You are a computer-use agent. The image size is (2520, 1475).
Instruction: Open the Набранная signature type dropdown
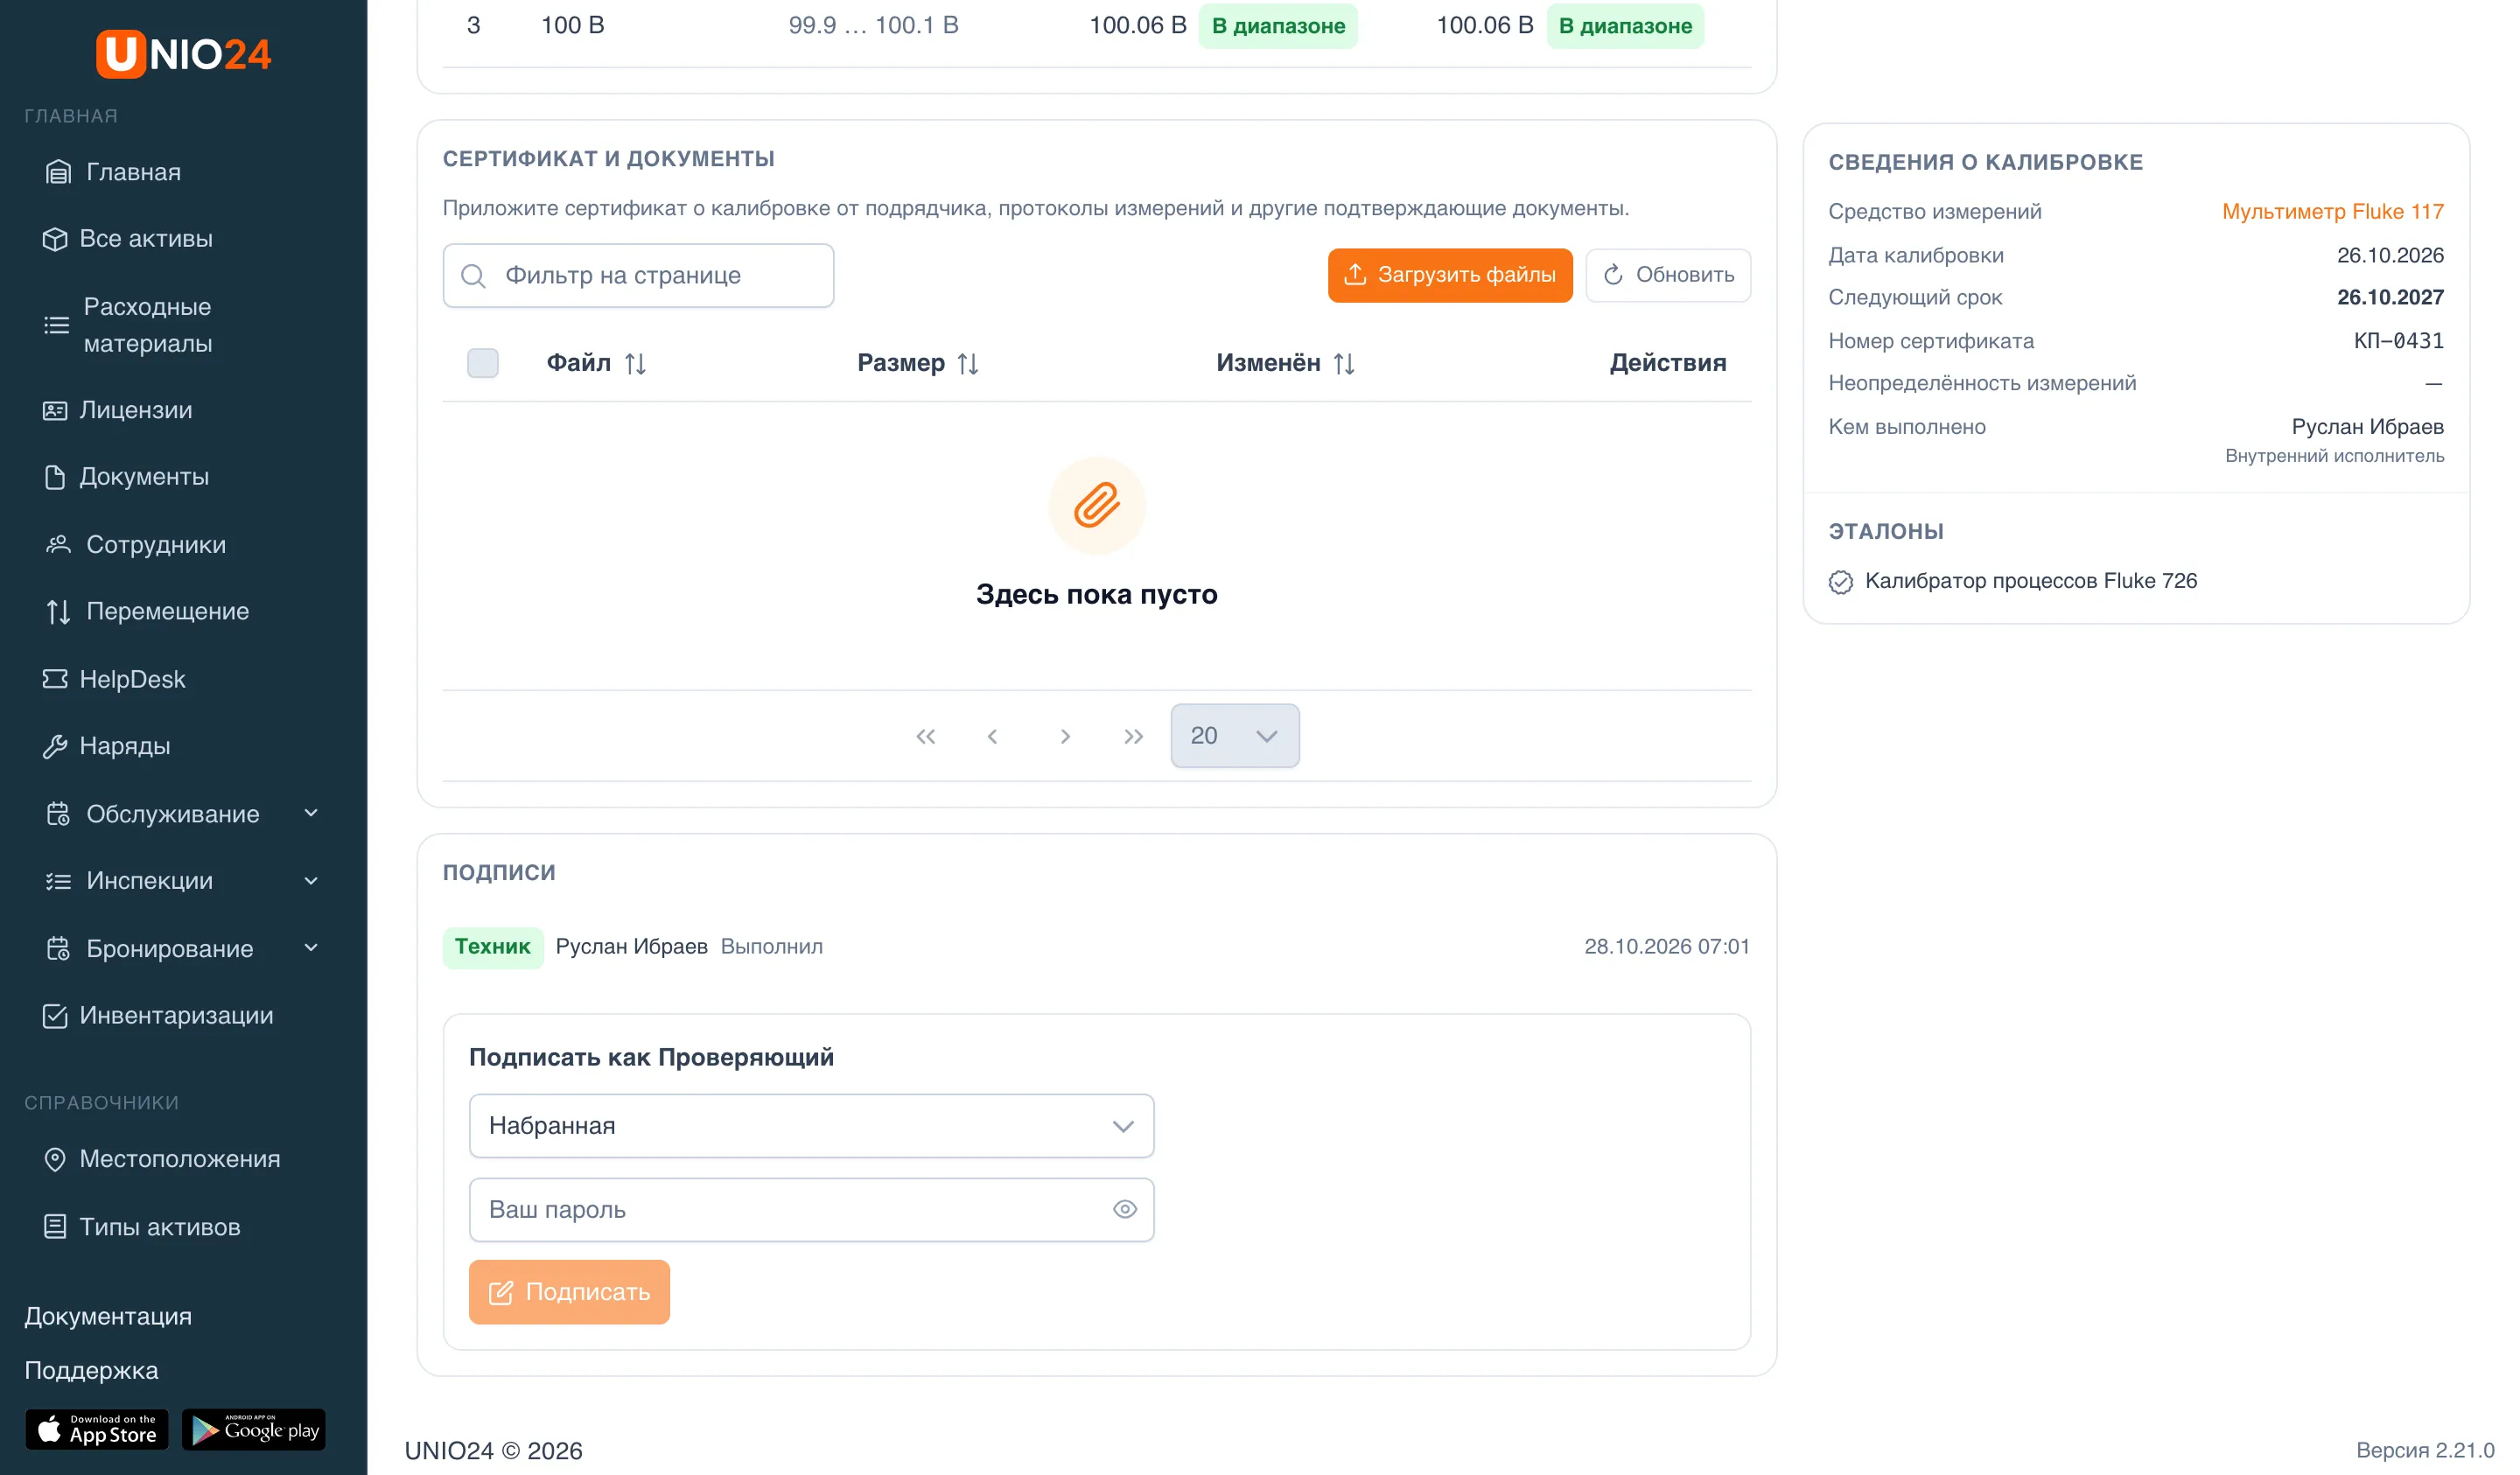pos(811,1126)
